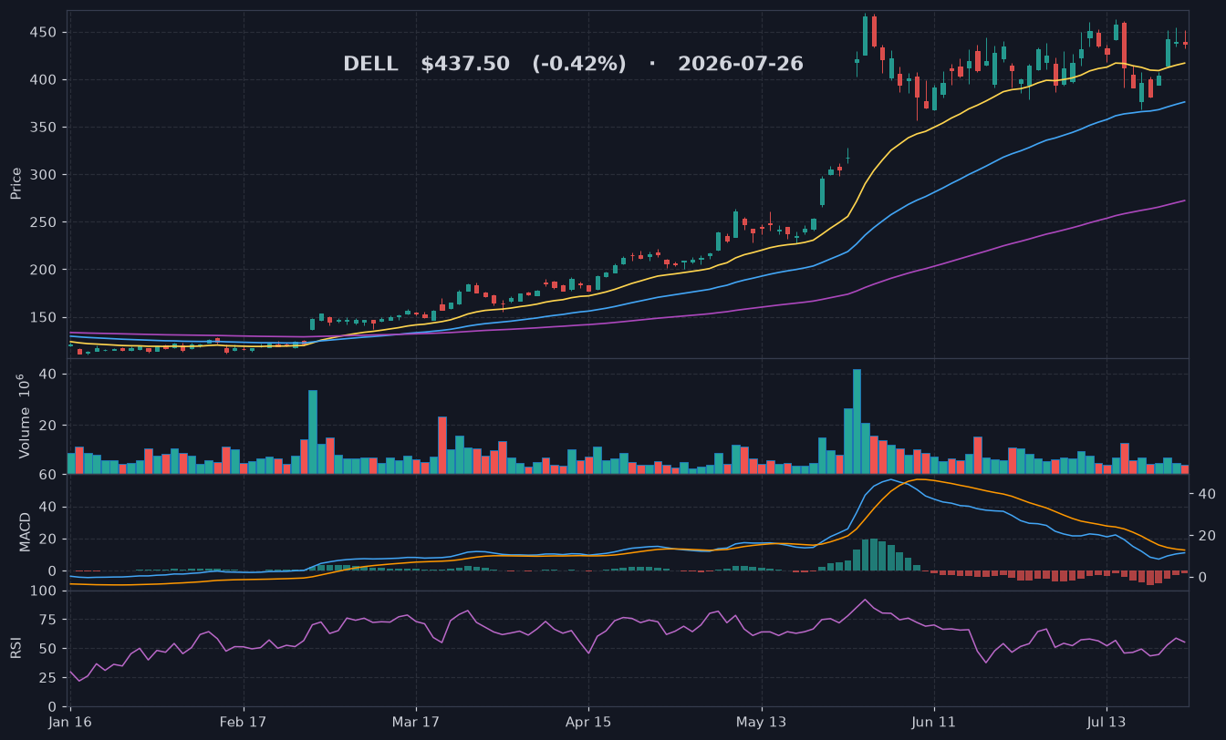Click the Jan 16 date tick label
1226x740 pixels.
(x=71, y=722)
